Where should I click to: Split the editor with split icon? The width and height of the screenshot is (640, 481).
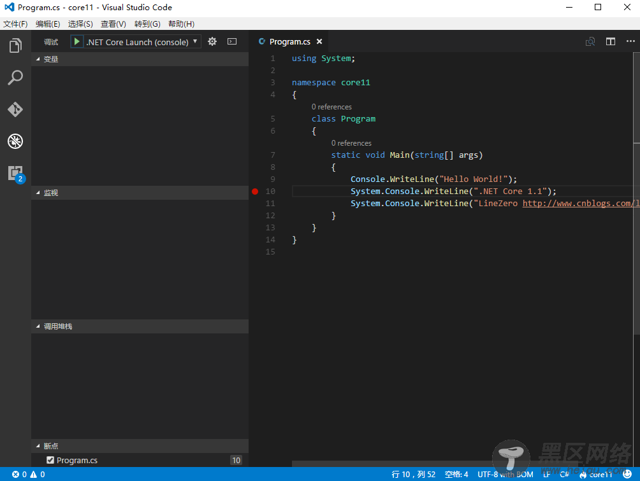611,41
